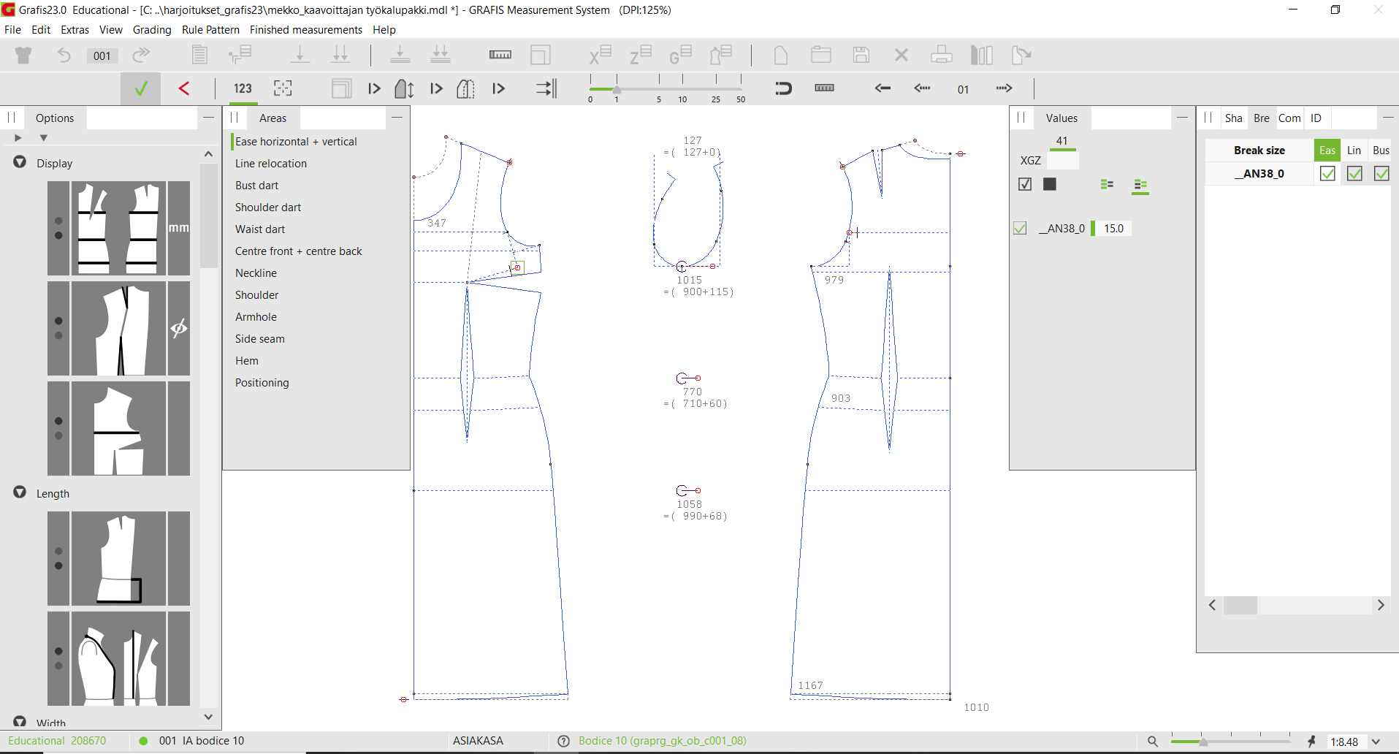Viewport: 1399px width, 754px height.
Task: Toggle the Bus checkbox for _AN38_0
Action: 1381,174
